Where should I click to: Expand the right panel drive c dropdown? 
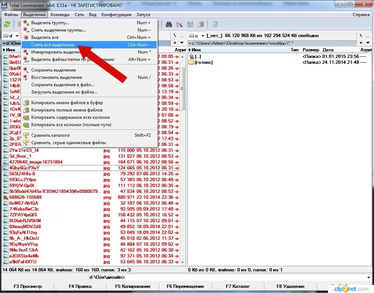click(x=203, y=36)
